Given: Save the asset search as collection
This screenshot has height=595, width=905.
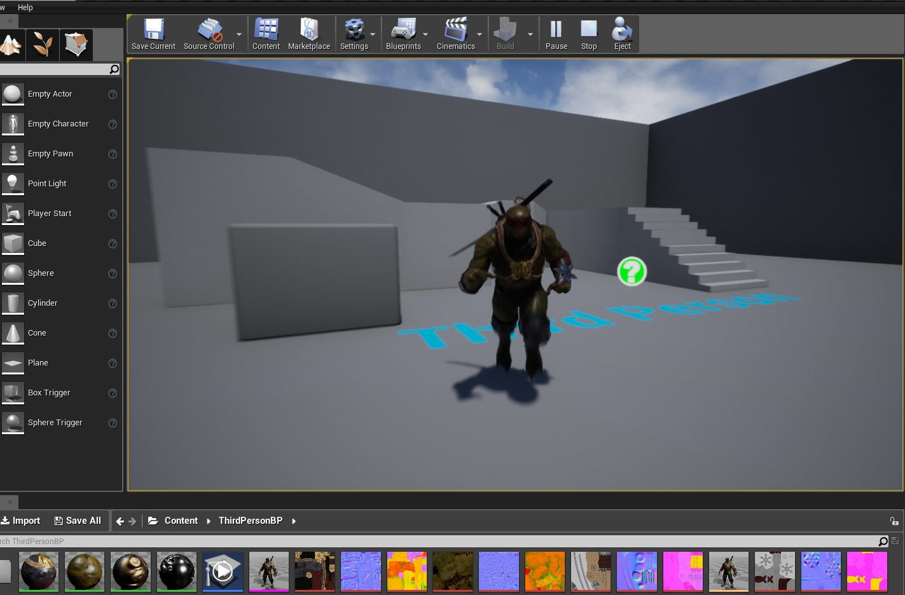Looking at the screenshot, I should click(895, 541).
